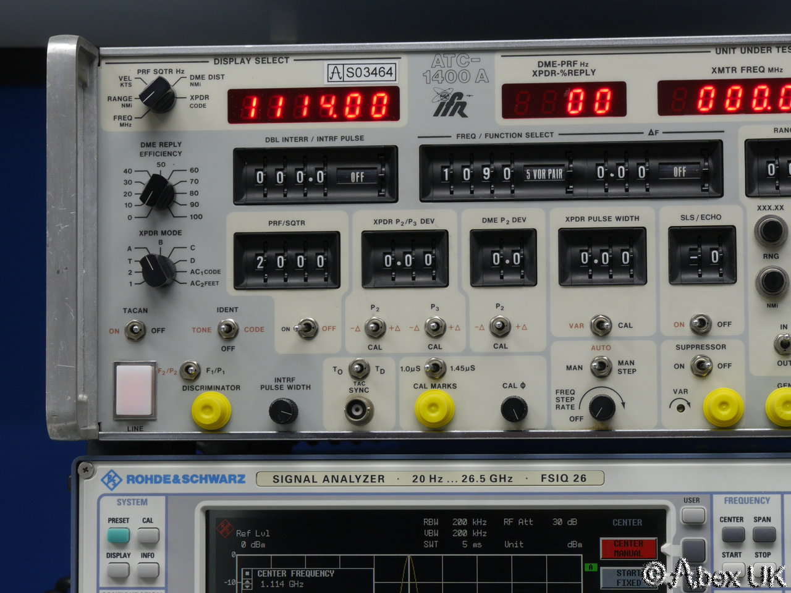Adjust the XPDR MODE rotary selector
The image size is (791, 593).
click(x=158, y=270)
